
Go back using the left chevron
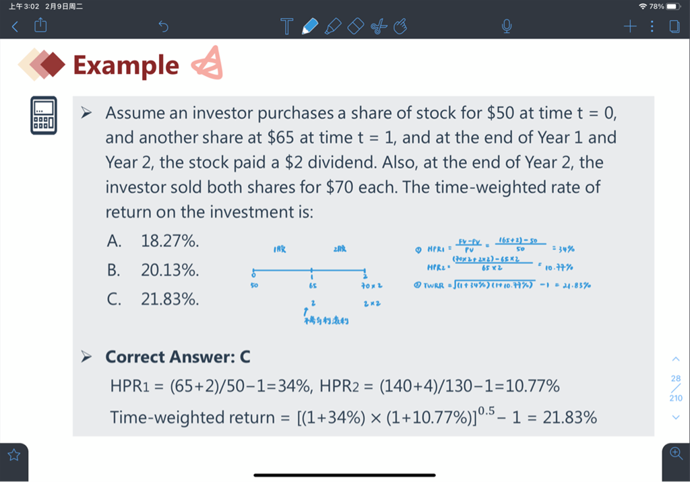click(15, 27)
